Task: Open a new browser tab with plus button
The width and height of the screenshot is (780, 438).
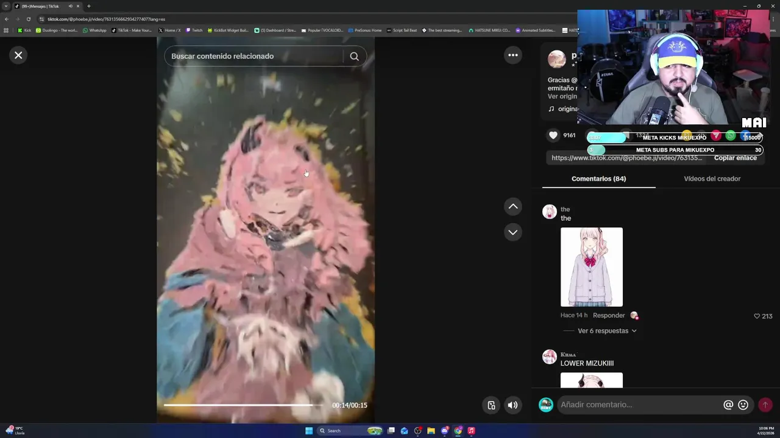Action: click(88, 6)
